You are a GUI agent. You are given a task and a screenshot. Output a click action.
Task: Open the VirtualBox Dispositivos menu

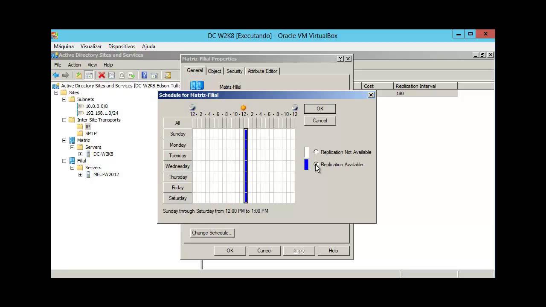pos(122,46)
